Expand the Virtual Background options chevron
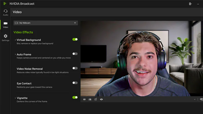The image size is (203, 114). (x=15, y=40)
